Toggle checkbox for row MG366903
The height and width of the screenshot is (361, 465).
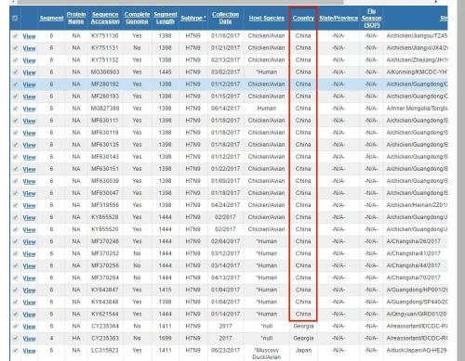[15, 72]
